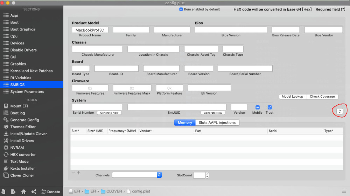Click the share icon in bottom bar
The width and height of the screenshot is (350, 196).
[x=34, y=192]
